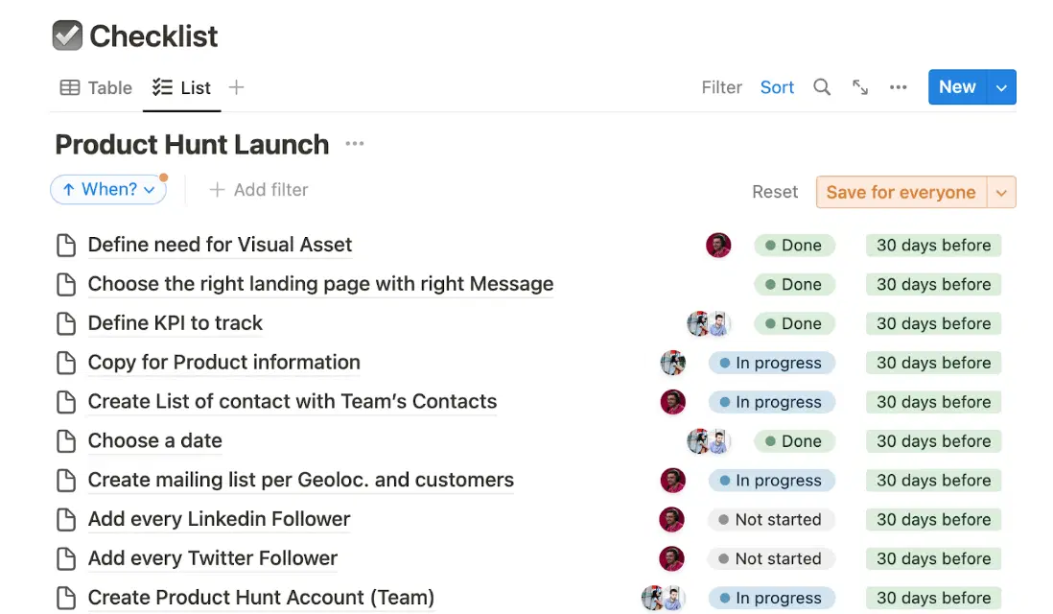Image resolution: width=1053 pixels, height=614 pixels.
Task: Open the view options three-dot menu
Action: (898, 87)
